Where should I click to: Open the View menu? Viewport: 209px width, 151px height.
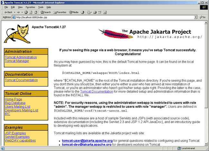20,7
